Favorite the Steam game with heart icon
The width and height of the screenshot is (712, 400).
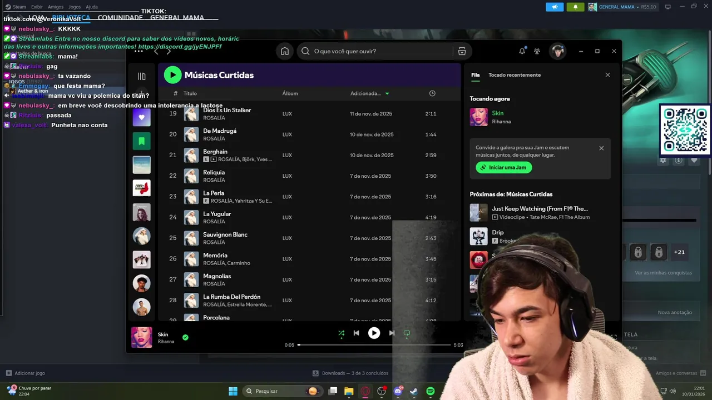(694, 161)
